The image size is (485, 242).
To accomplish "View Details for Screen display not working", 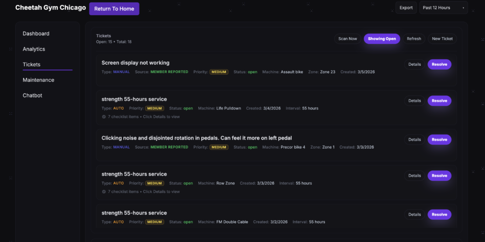I will [414, 65].
